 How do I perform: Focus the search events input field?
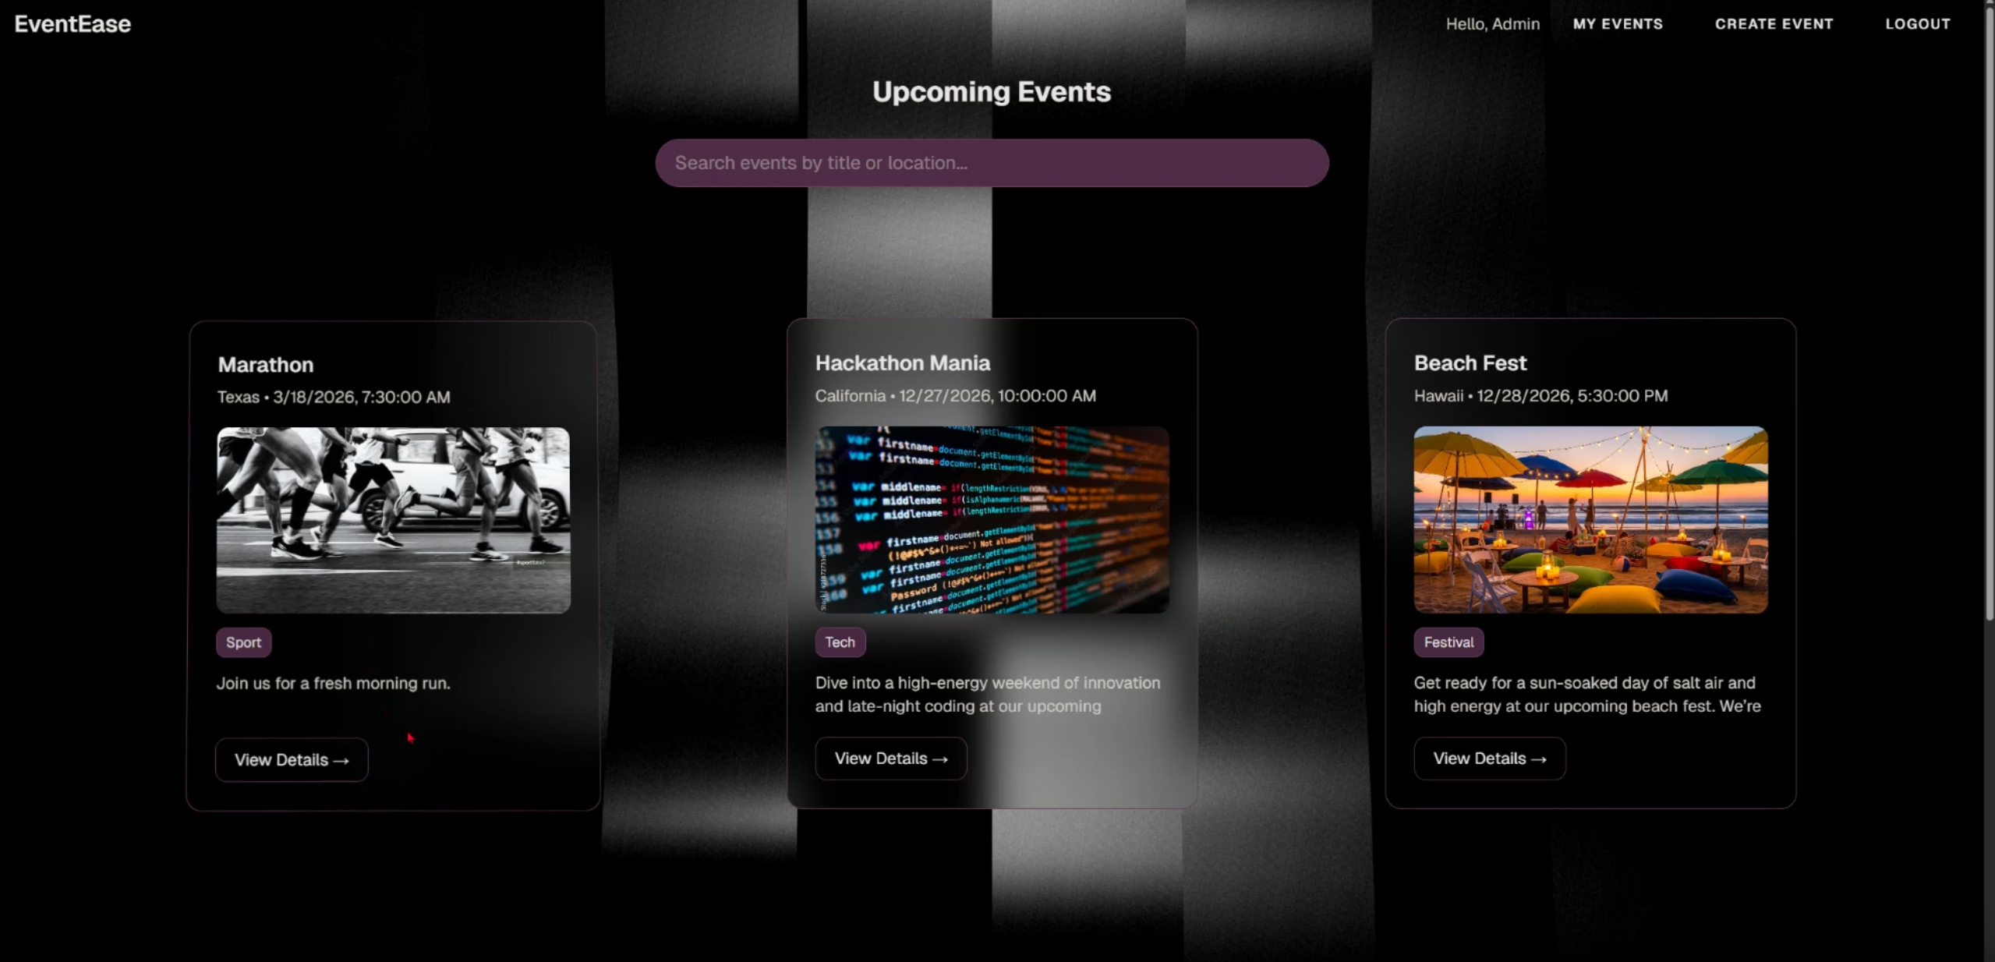tap(992, 163)
